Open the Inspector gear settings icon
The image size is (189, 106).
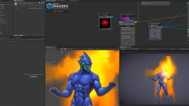click(43, 3)
